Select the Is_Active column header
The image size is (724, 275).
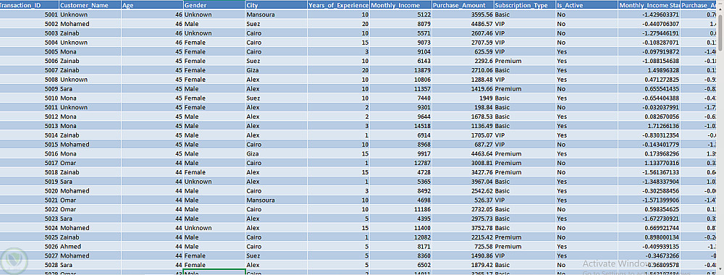(587, 5)
